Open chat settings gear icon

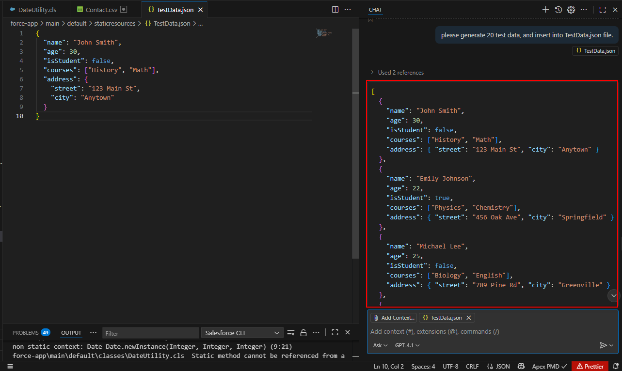coord(571,10)
